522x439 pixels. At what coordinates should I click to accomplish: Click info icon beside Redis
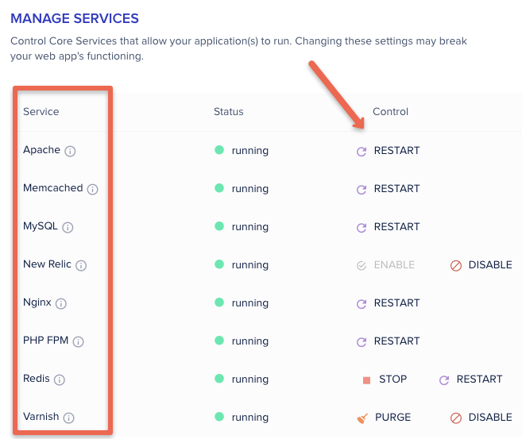60,379
